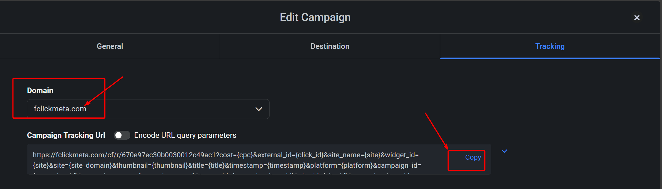Image resolution: width=662 pixels, height=189 pixels.
Task: Expand the tracking URL with blue chevron
Action: pos(504,151)
